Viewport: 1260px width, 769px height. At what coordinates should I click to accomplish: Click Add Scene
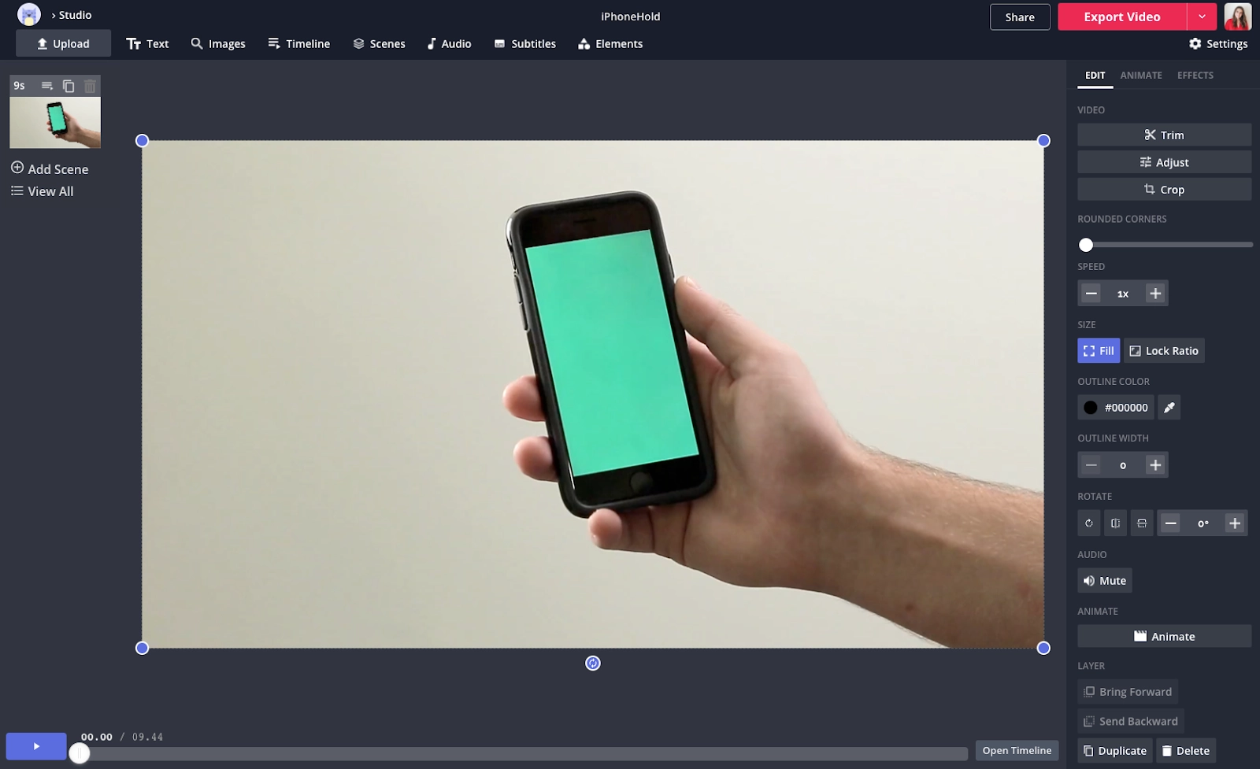click(x=49, y=168)
